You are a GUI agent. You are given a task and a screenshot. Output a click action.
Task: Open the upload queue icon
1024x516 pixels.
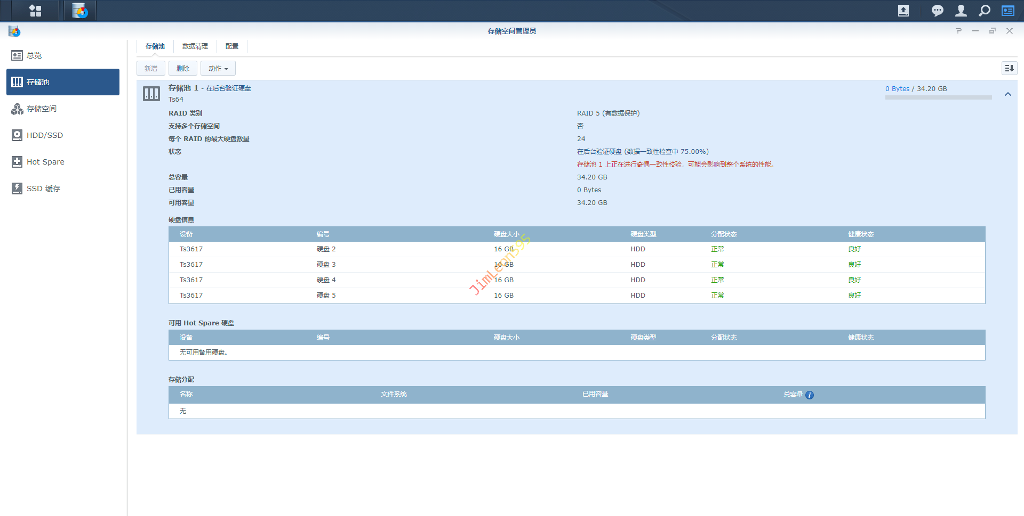click(903, 11)
